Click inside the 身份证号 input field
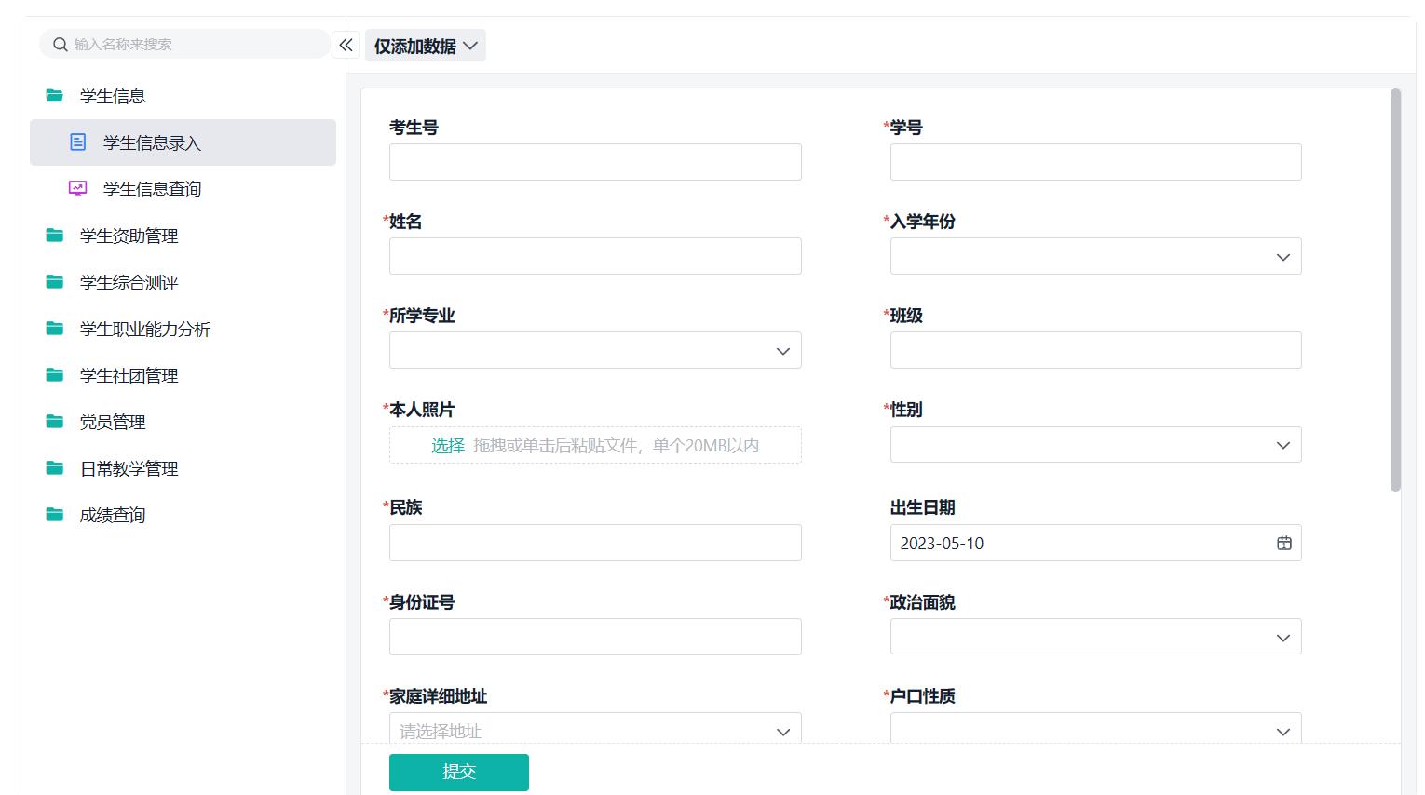Screen dimensions: 1425x795 click(x=594, y=636)
